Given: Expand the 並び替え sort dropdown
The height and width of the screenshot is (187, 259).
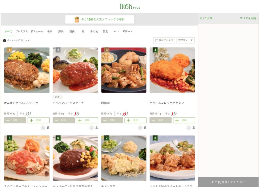Looking at the screenshot, I should (186, 40).
